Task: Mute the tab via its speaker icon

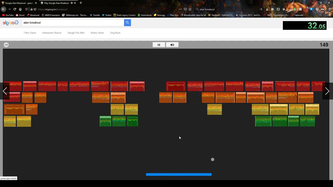Action: click(72, 3)
